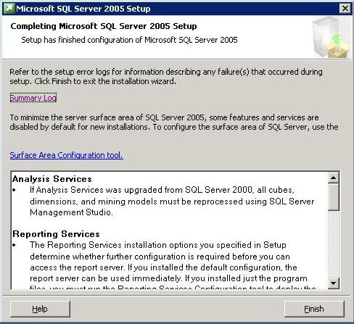Click the scroll up arrow in notes box
Viewport: 354px width, 324px height.
point(334,178)
